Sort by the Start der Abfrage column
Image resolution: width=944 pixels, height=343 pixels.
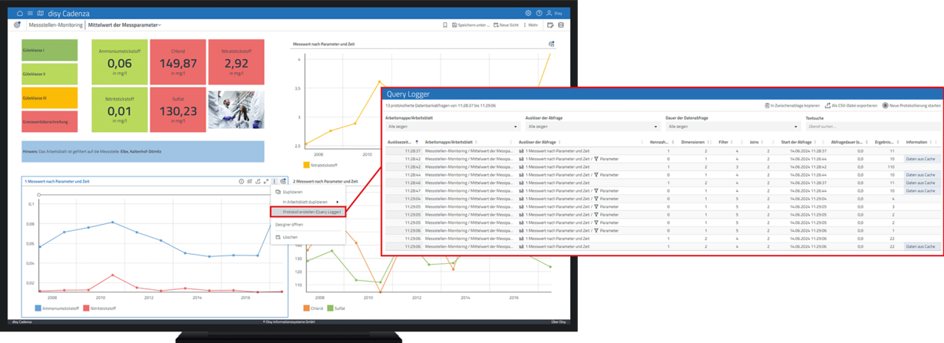(x=797, y=142)
